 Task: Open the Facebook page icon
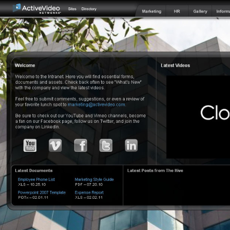80,145
